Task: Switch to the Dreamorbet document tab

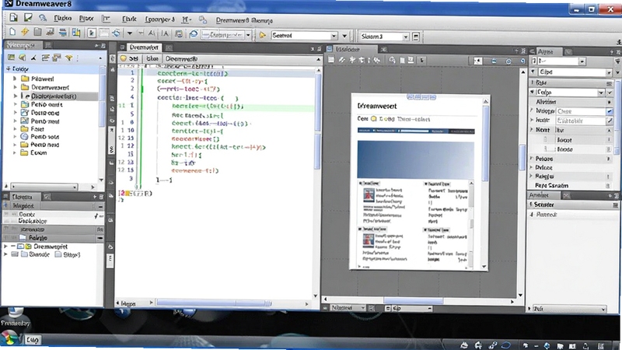Action: click(x=144, y=47)
